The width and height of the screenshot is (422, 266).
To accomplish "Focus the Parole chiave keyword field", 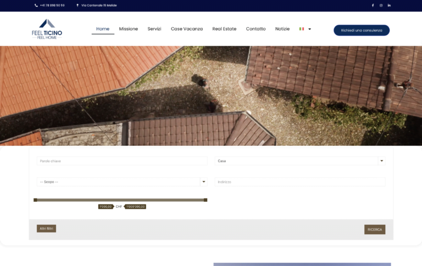I will coord(122,160).
